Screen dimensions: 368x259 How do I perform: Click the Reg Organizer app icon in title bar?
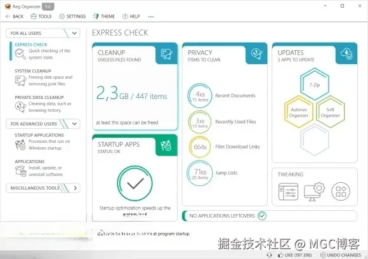point(8,6)
